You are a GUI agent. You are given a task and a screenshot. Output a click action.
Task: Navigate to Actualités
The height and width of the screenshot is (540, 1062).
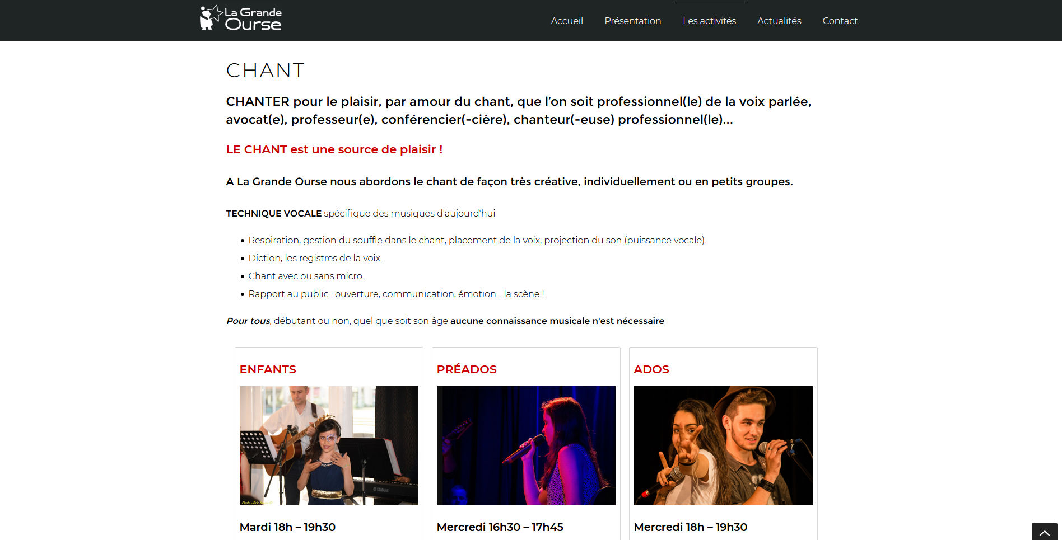(x=779, y=21)
